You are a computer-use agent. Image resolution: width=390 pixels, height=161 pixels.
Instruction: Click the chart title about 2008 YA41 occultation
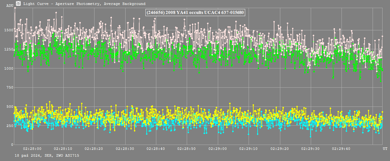tap(195, 13)
